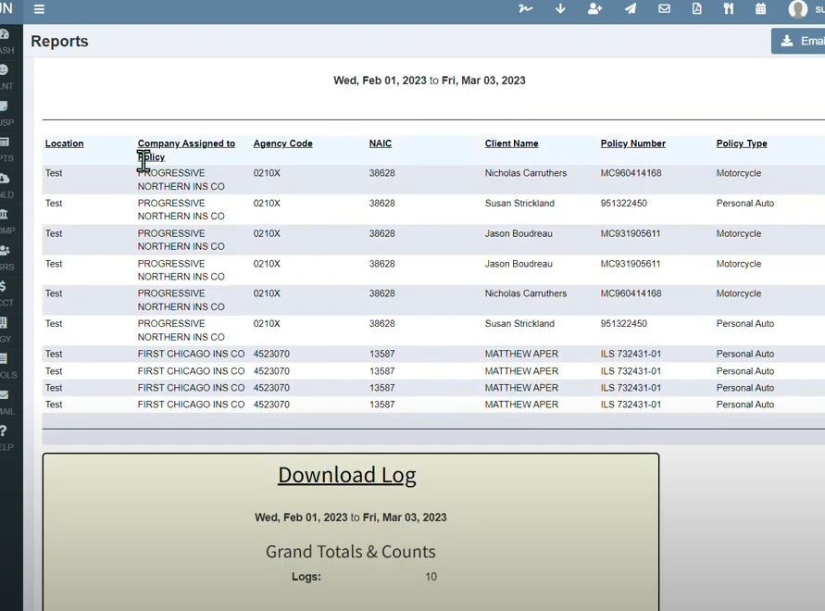Click the Grand Totals & Counts heading
Screen dimensions: 825x611
click(x=350, y=552)
